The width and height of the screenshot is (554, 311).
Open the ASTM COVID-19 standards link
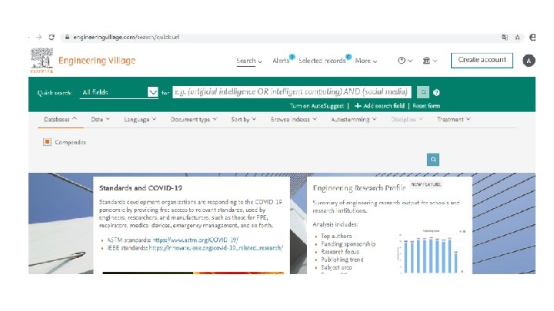tap(195, 240)
